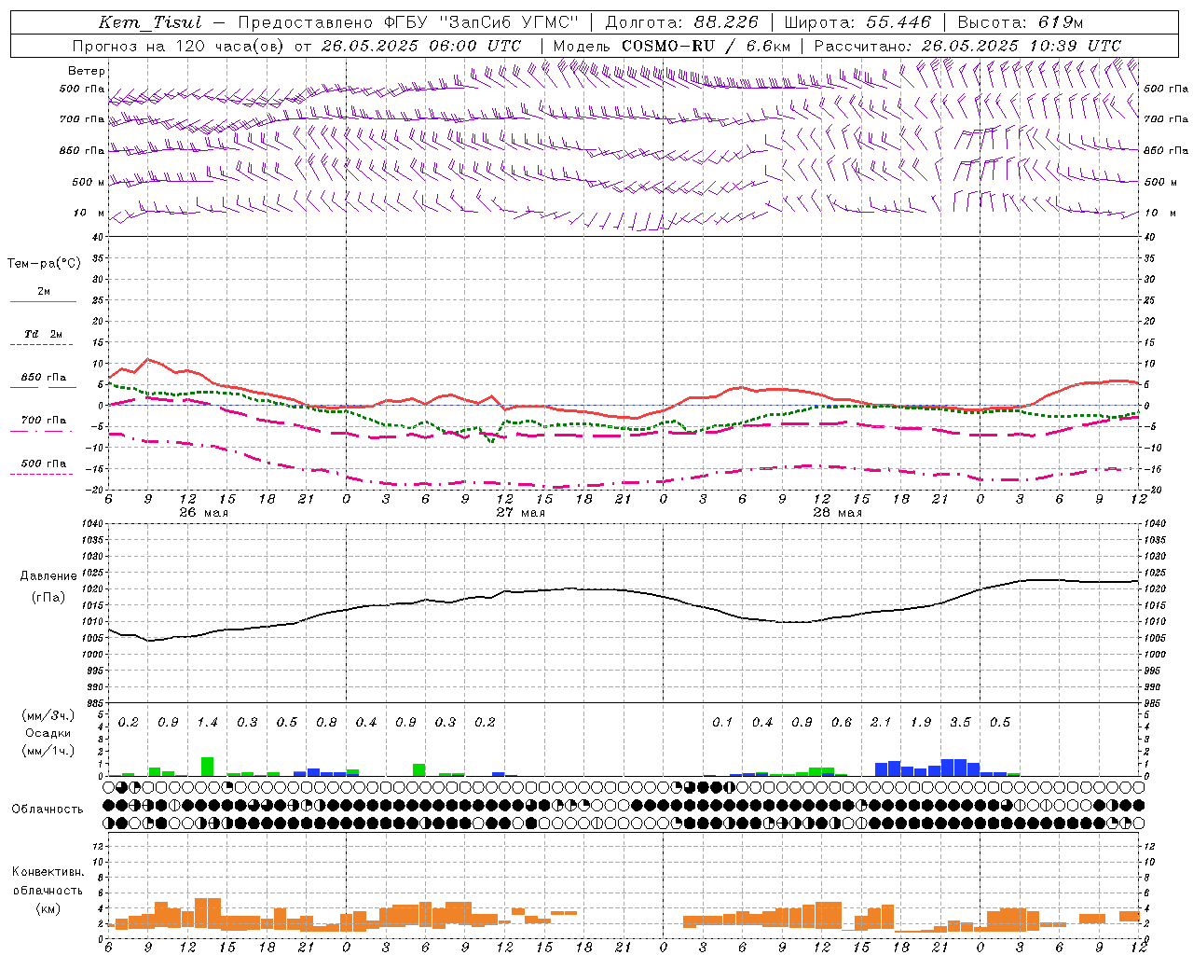Click the 'Конвективн.' convective cloud label
1193x955 pixels.
pyautogui.click(x=48, y=872)
